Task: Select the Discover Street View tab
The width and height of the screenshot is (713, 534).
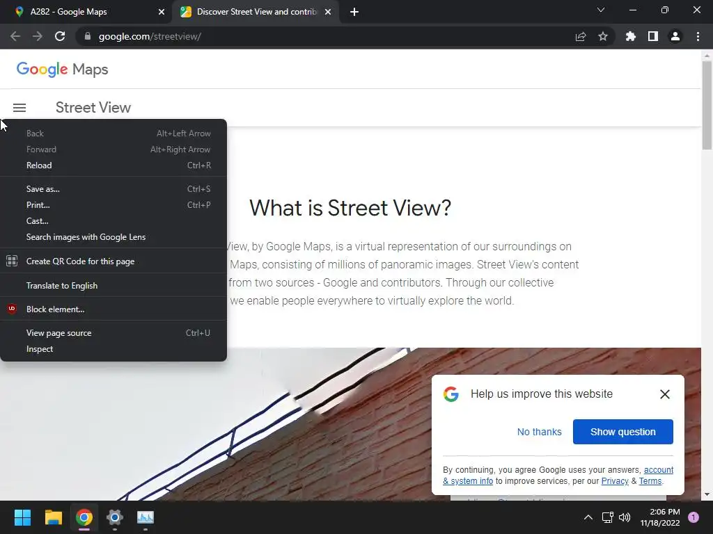Action: point(256,12)
